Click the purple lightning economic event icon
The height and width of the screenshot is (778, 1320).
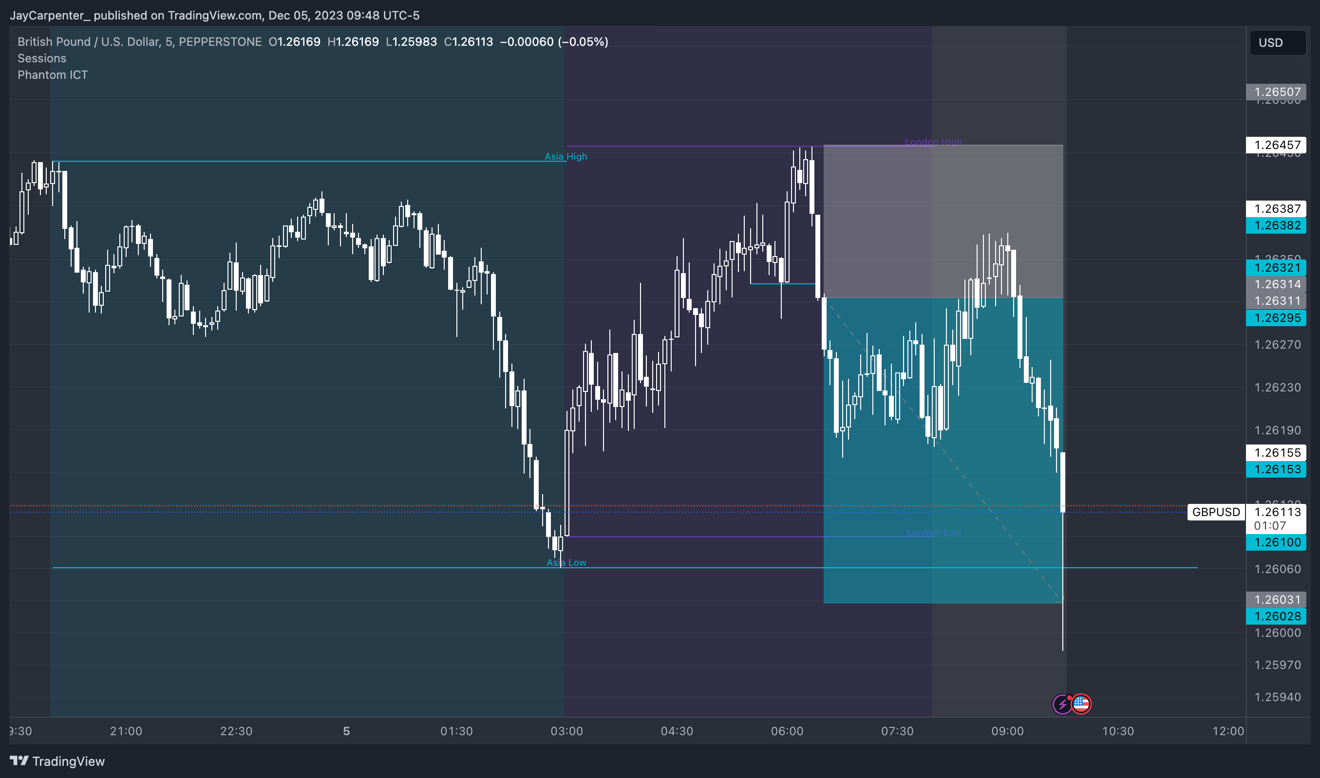click(x=1063, y=704)
